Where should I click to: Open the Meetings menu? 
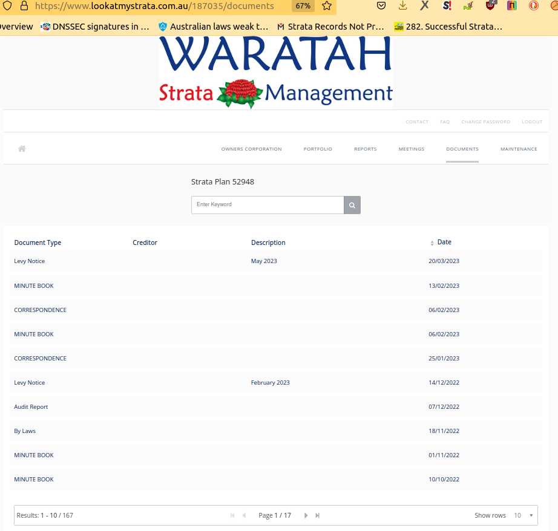click(412, 149)
